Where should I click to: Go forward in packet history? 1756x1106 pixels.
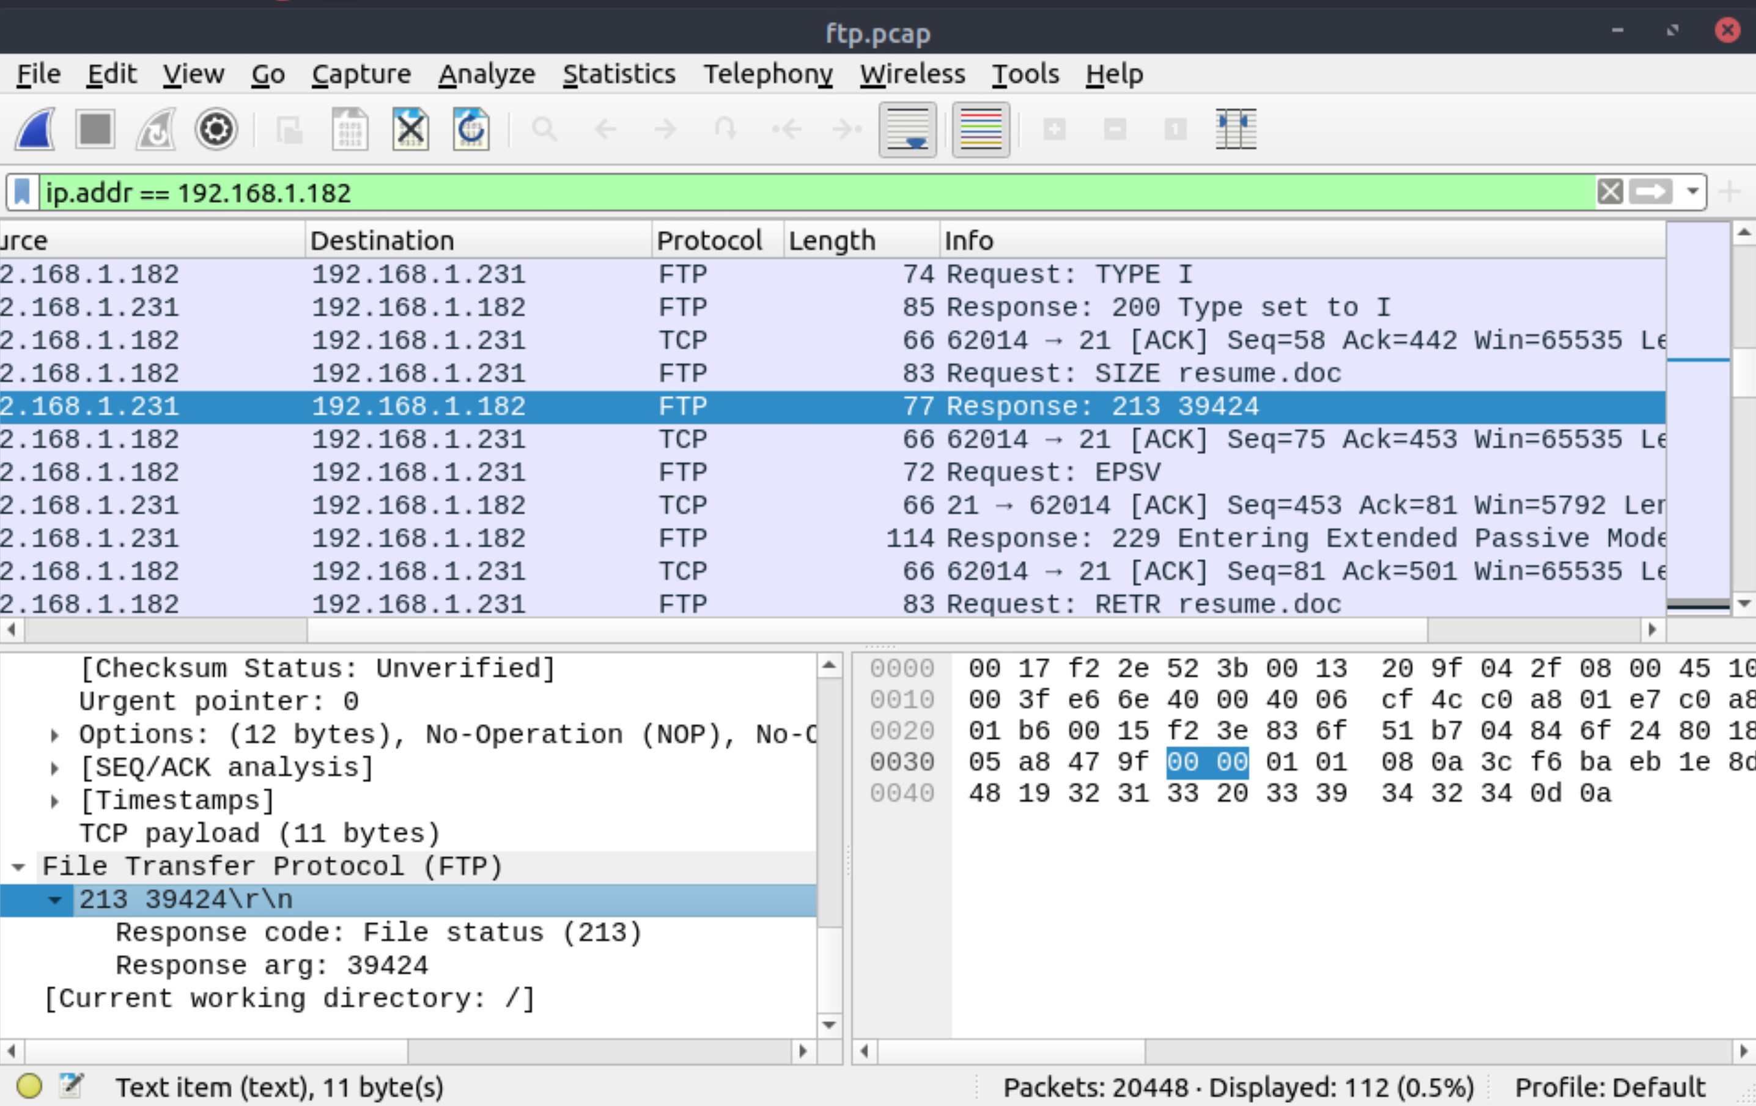point(665,130)
